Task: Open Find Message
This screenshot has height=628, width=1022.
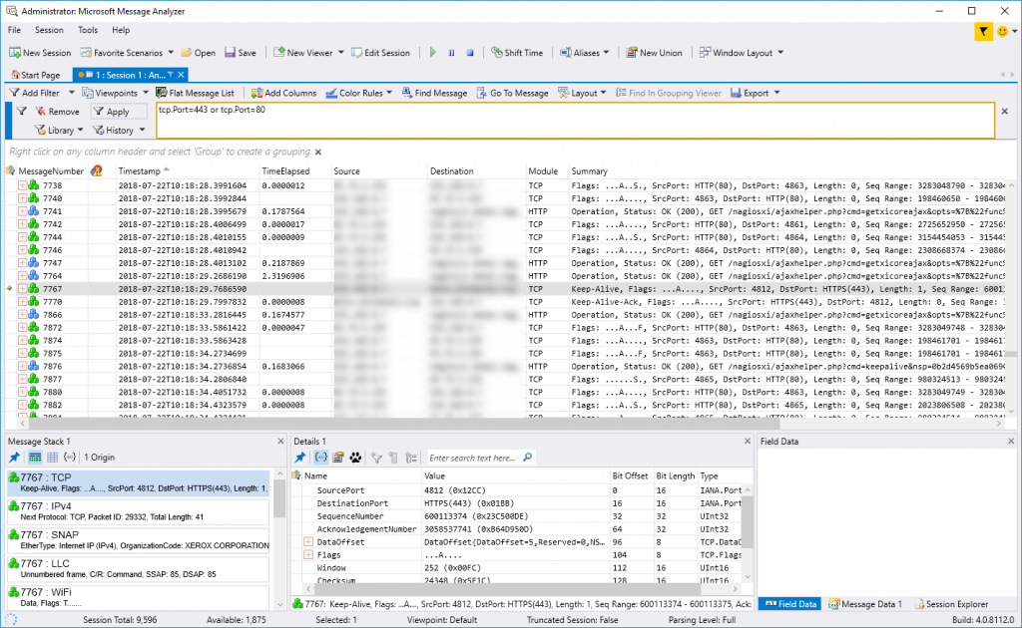Action: click(435, 93)
